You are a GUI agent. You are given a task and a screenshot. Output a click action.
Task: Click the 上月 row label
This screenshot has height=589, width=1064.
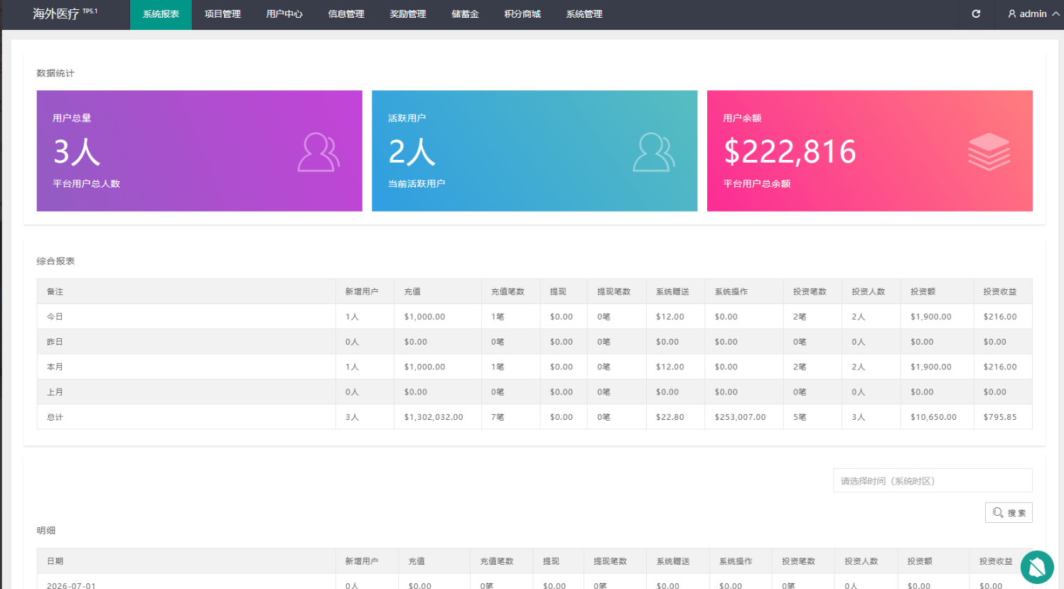pyautogui.click(x=55, y=392)
